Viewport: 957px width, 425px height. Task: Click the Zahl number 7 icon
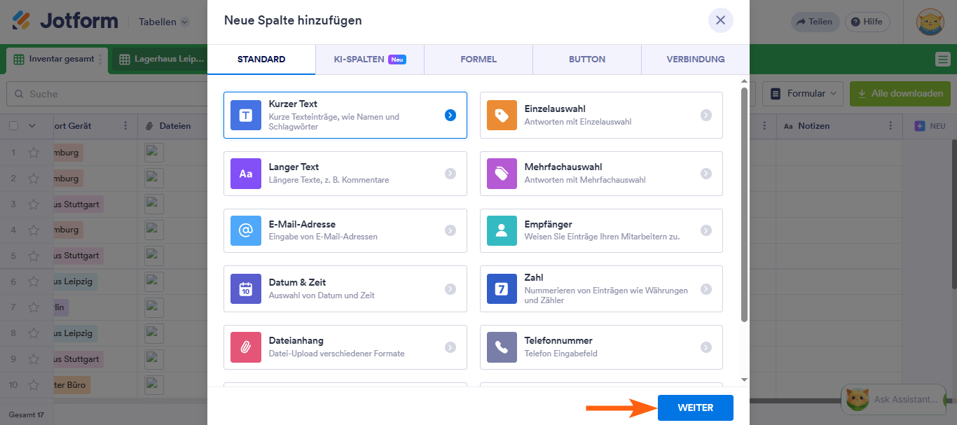tap(502, 288)
